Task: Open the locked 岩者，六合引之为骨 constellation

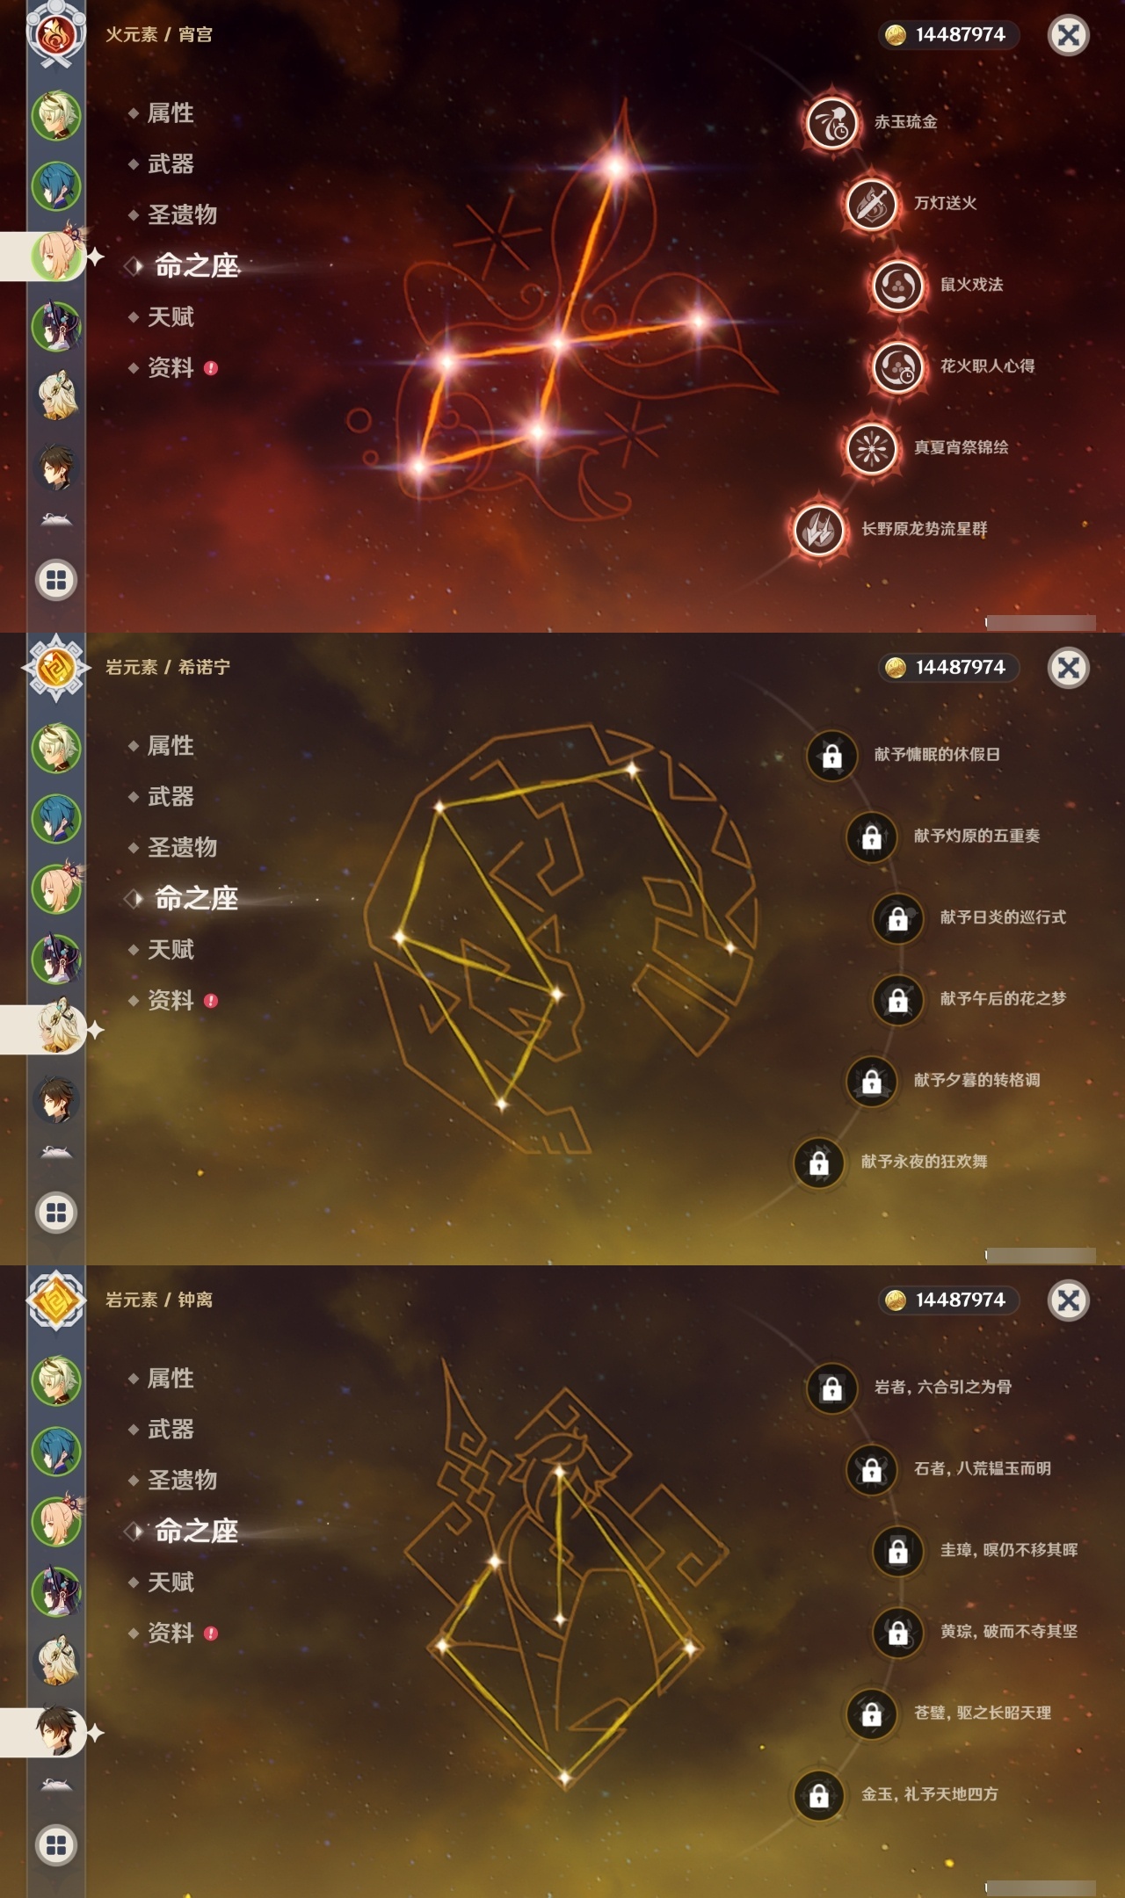Action: coord(831,1387)
